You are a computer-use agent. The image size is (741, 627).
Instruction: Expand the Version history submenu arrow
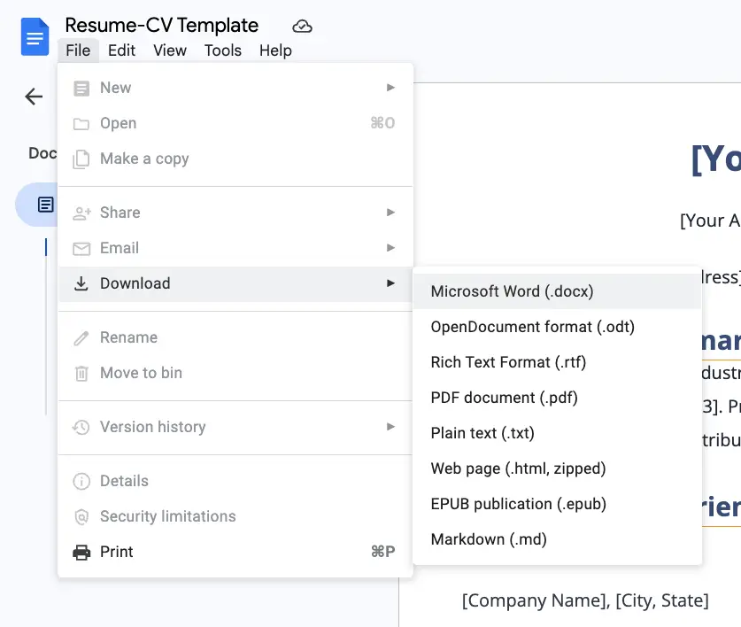[390, 427]
